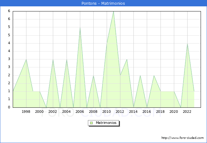The height and width of the screenshot is (143, 207).
Task: Click the Pontons - Matrimonios chart title
Action: (x=103, y=3)
